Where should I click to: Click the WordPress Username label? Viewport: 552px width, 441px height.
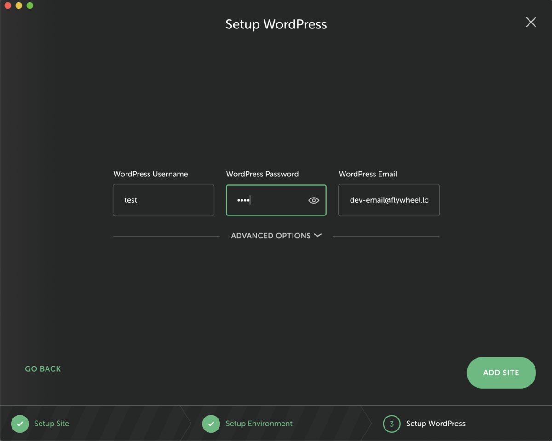point(150,174)
